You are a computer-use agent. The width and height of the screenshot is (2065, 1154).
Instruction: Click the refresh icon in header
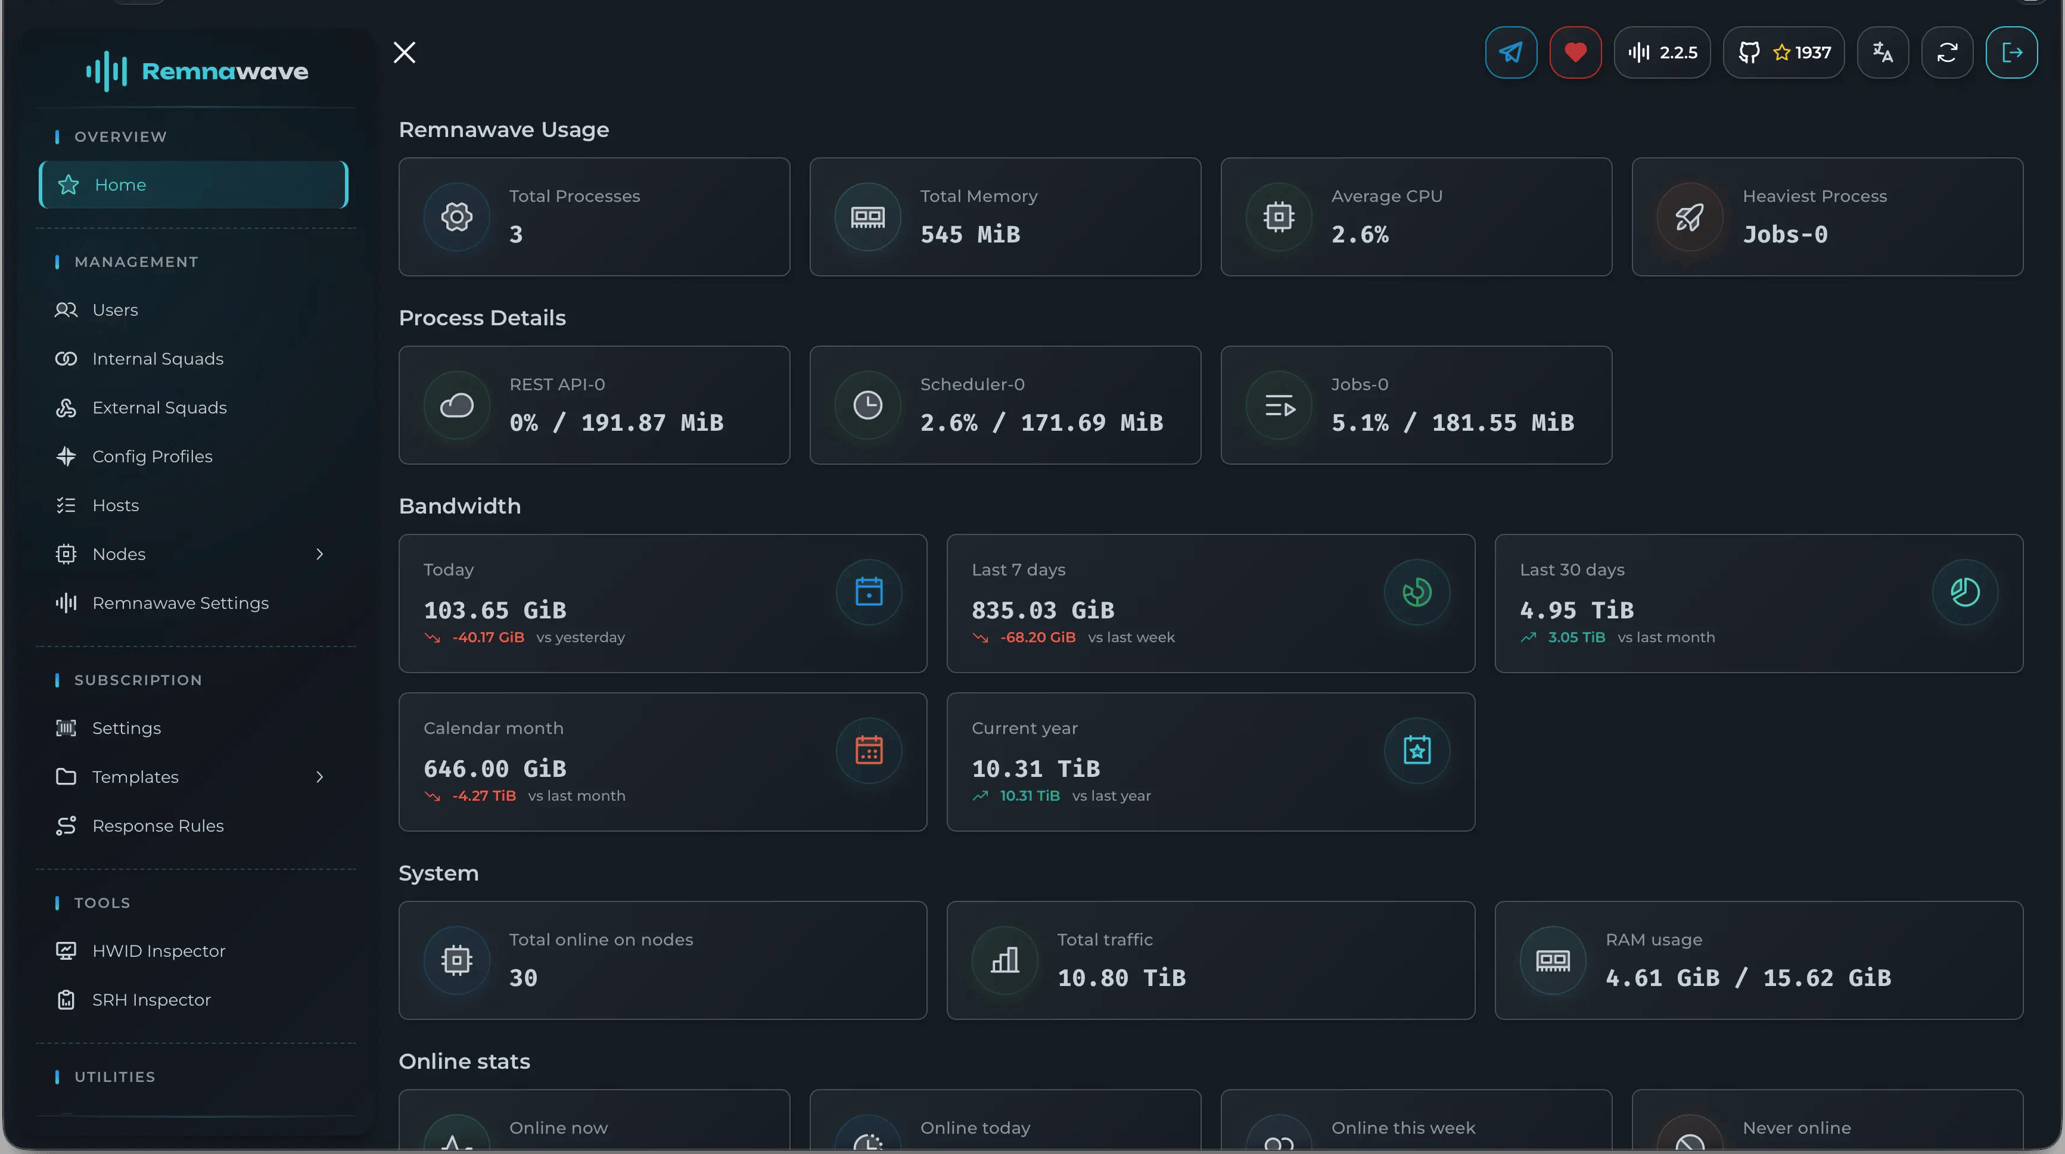point(1947,53)
